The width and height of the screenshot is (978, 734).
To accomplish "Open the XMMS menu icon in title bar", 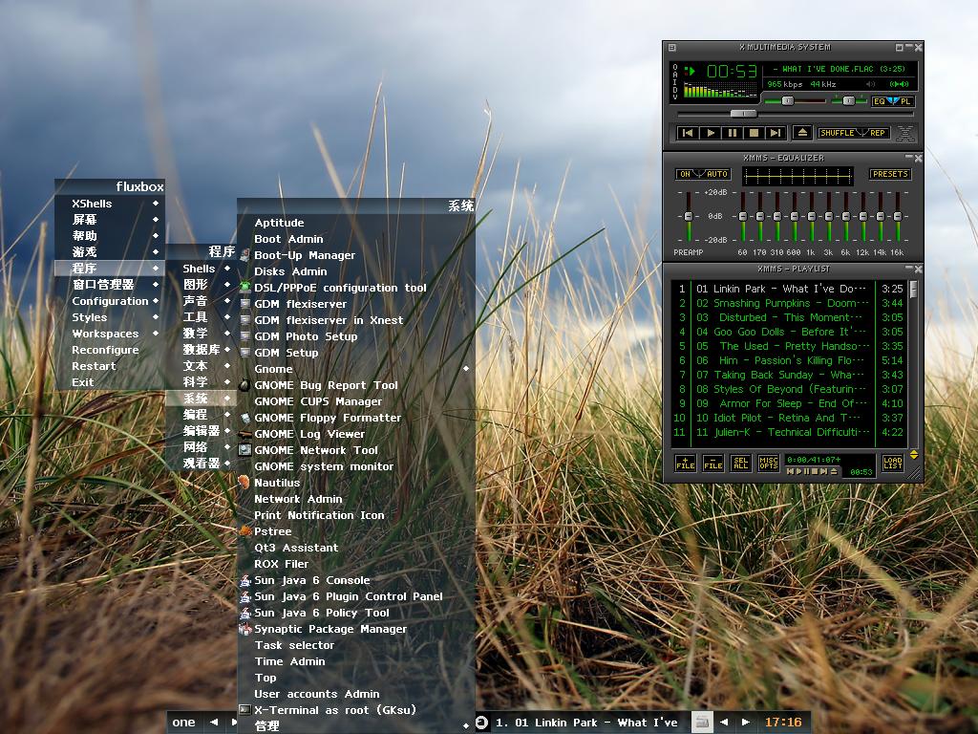I will (x=671, y=48).
